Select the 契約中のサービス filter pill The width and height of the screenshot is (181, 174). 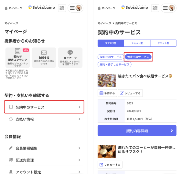point(111,57)
